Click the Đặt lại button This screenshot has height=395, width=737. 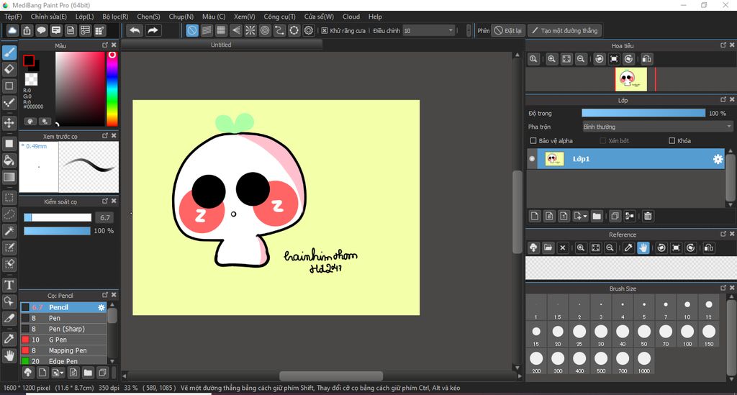point(508,31)
